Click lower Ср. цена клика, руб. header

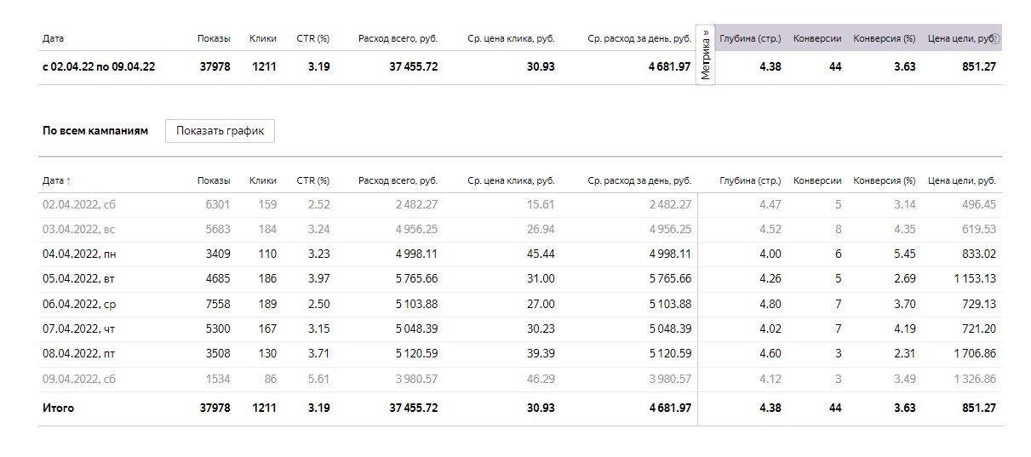click(511, 180)
